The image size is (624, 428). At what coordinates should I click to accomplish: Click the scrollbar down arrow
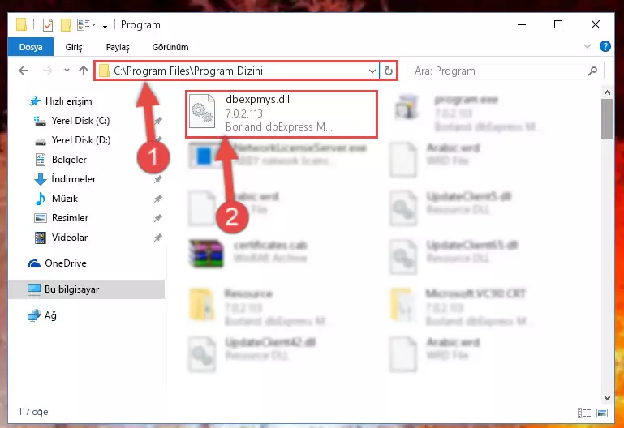click(x=607, y=397)
